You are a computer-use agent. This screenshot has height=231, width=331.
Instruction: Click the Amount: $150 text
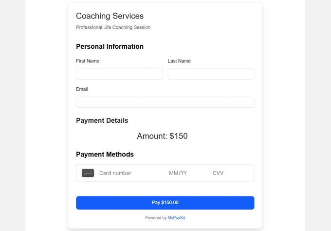click(x=162, y=136)
